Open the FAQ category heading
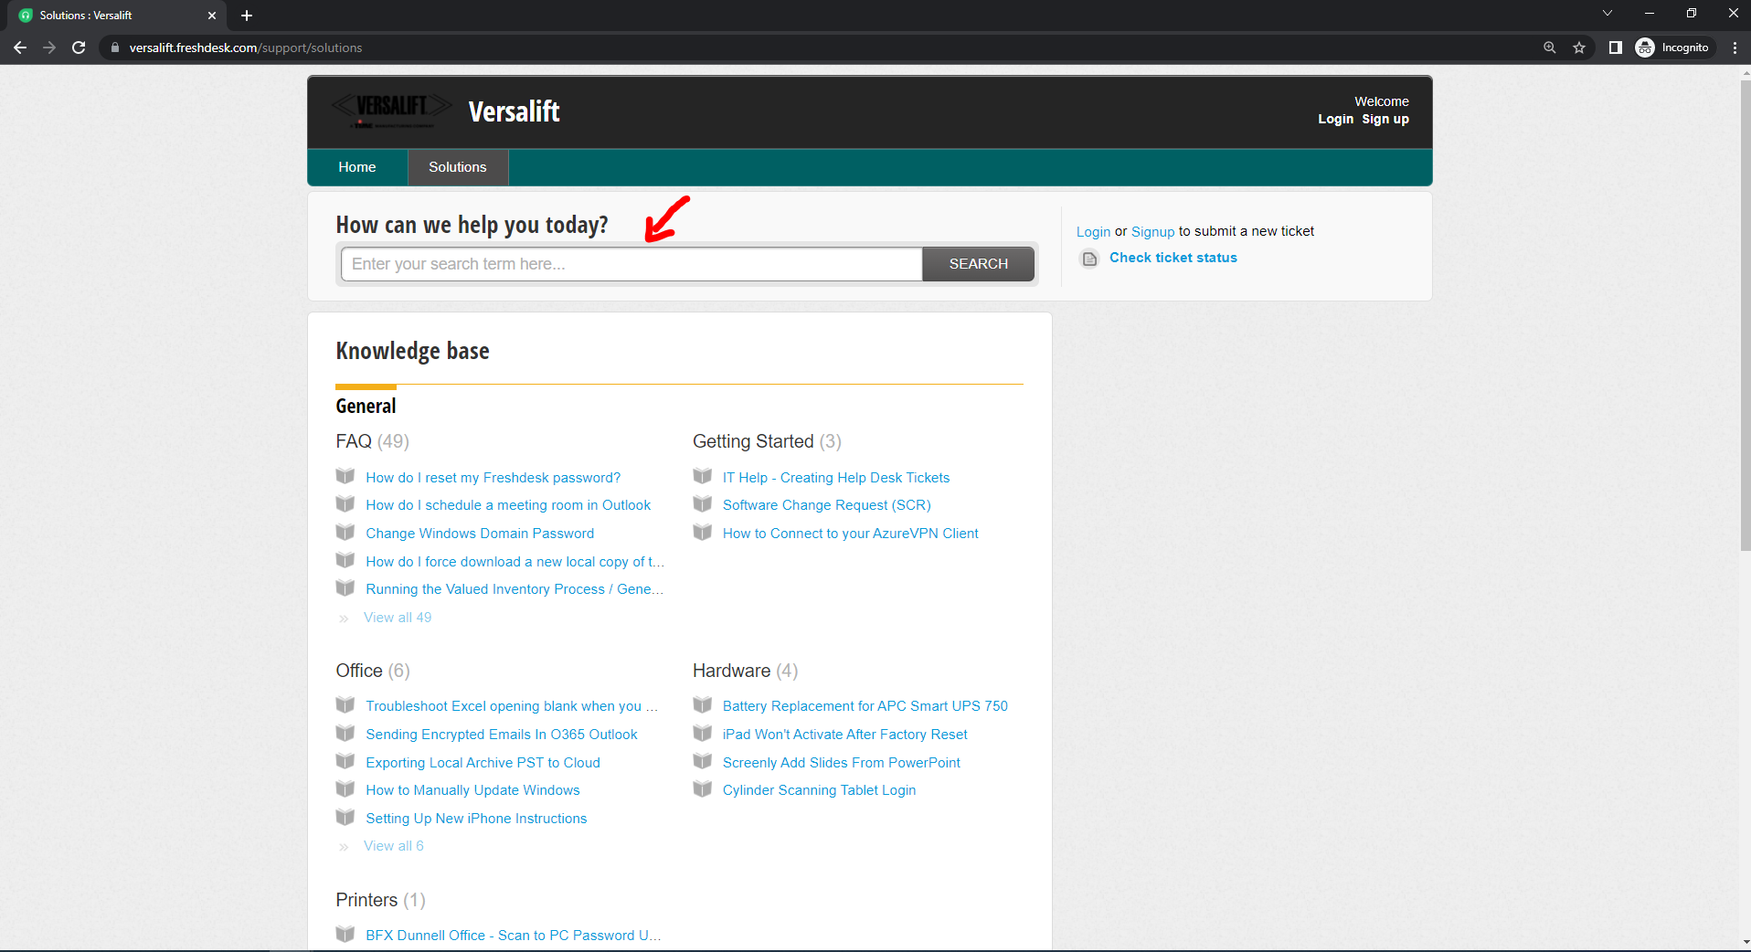The image size is (1751, 952). click(x=354, y=441)
